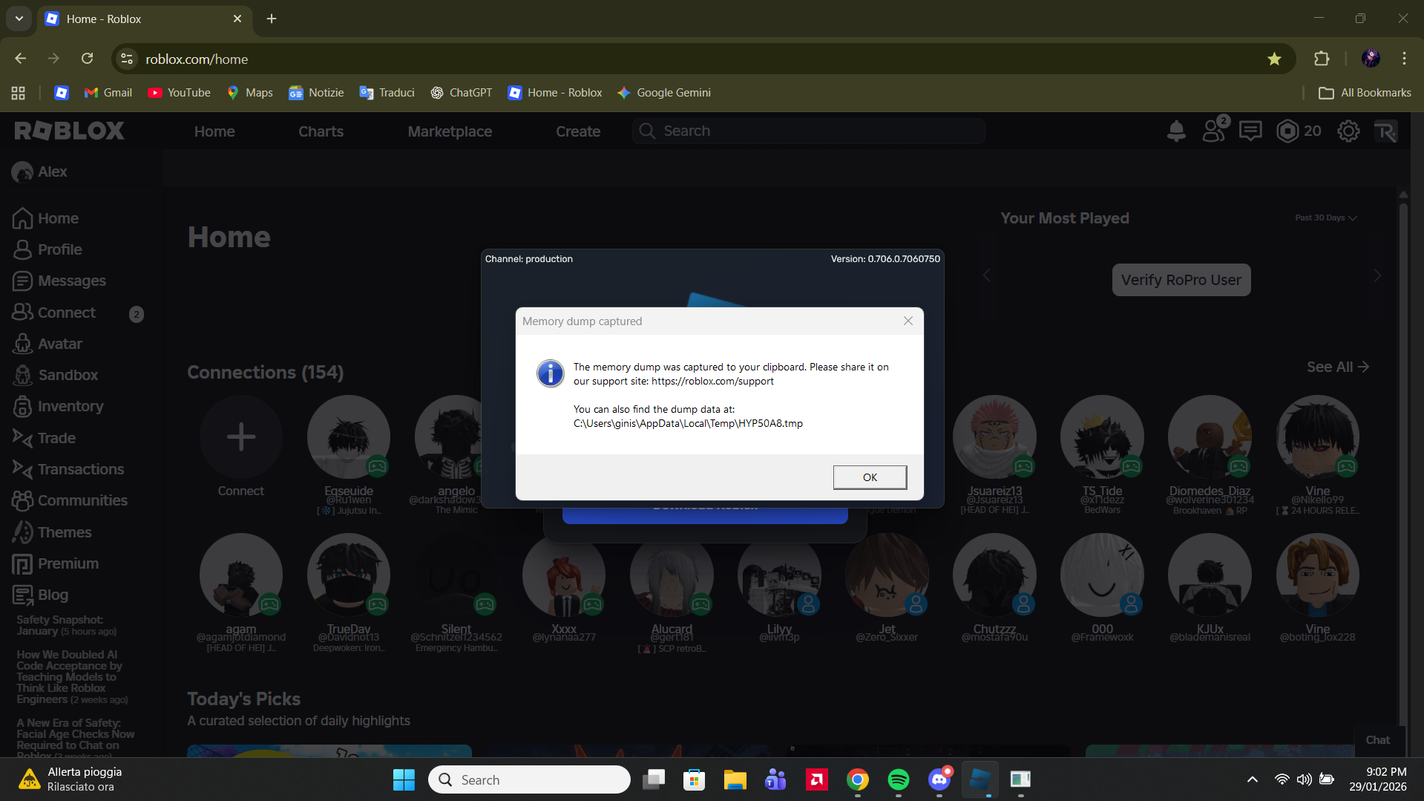
Task: Open Messages in left sidebar
Action: coord(59,281)
